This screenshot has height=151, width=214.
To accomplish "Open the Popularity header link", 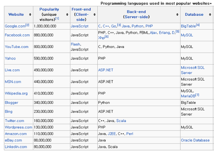I will 49,9.
